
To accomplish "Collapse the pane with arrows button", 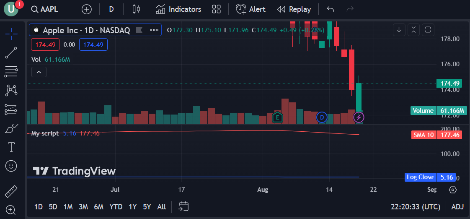I will (413, 30).
